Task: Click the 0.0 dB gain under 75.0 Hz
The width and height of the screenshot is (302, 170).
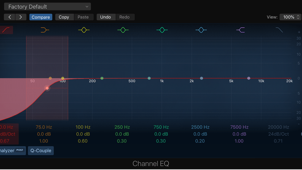Action: [x=44, y=134]
